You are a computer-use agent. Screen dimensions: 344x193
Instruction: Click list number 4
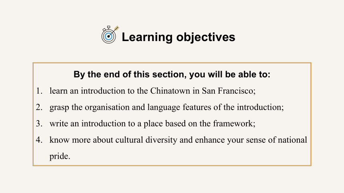39,140
